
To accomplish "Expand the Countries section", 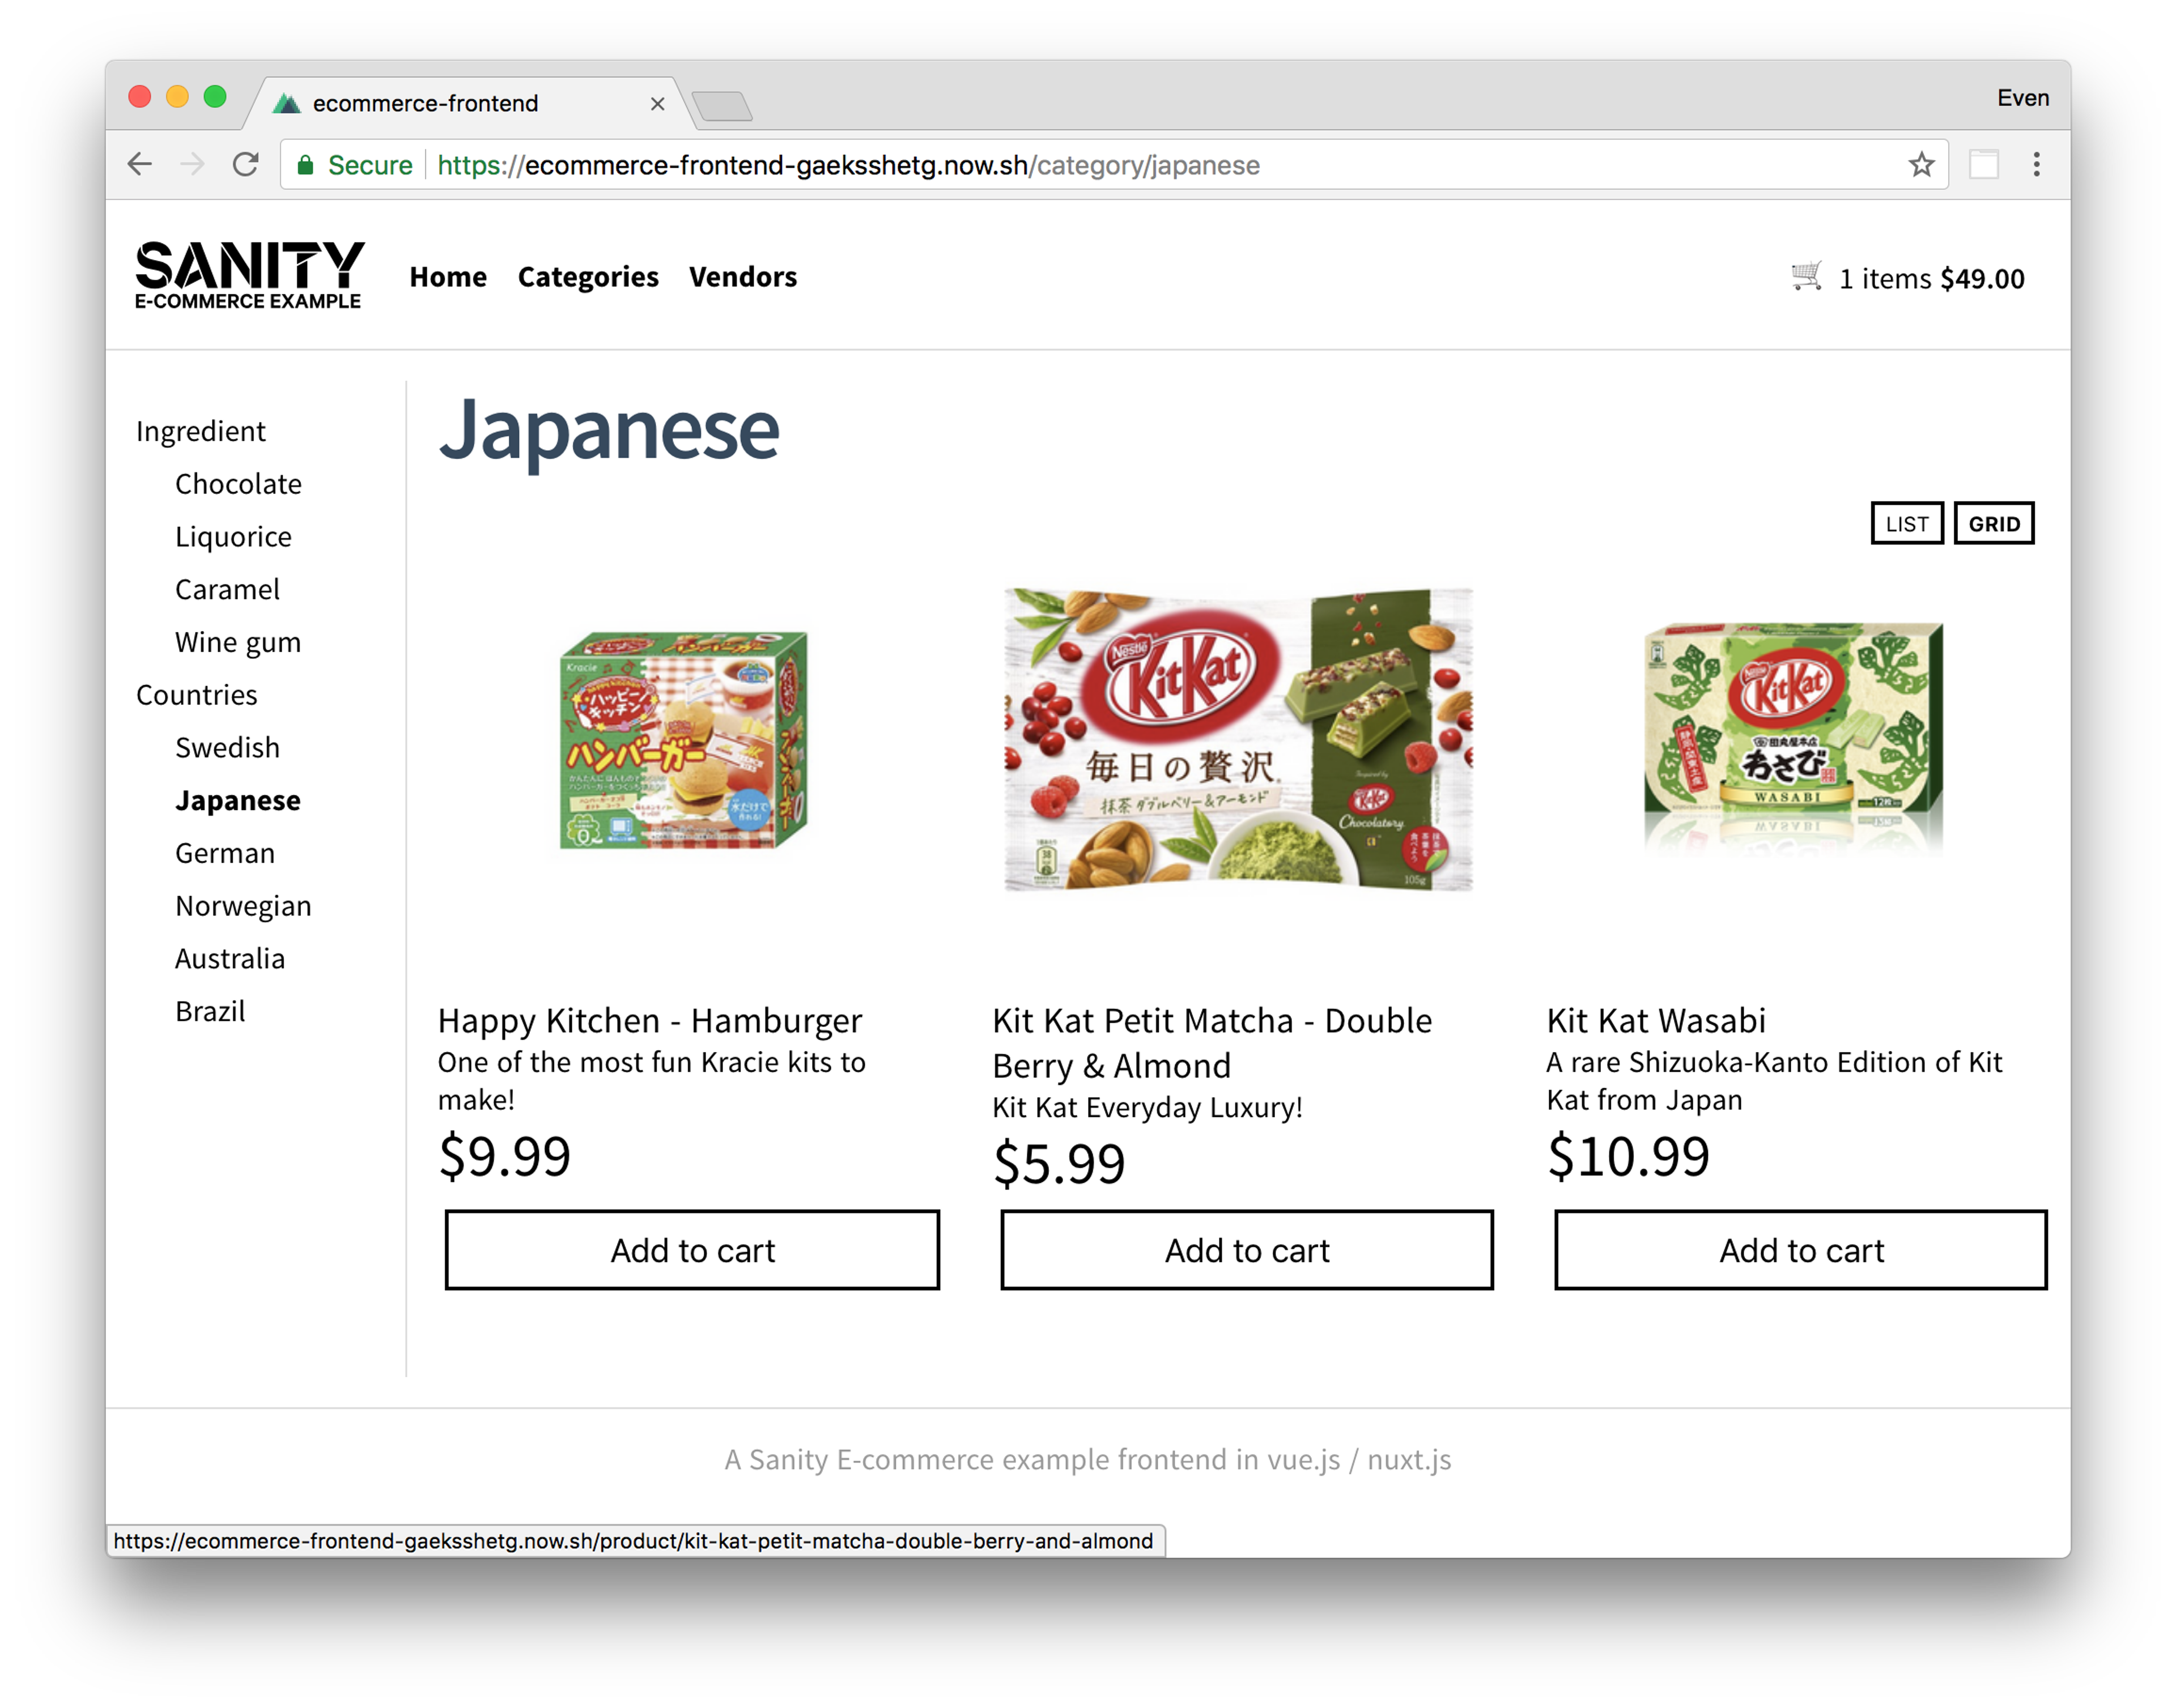I will point(197,694).
